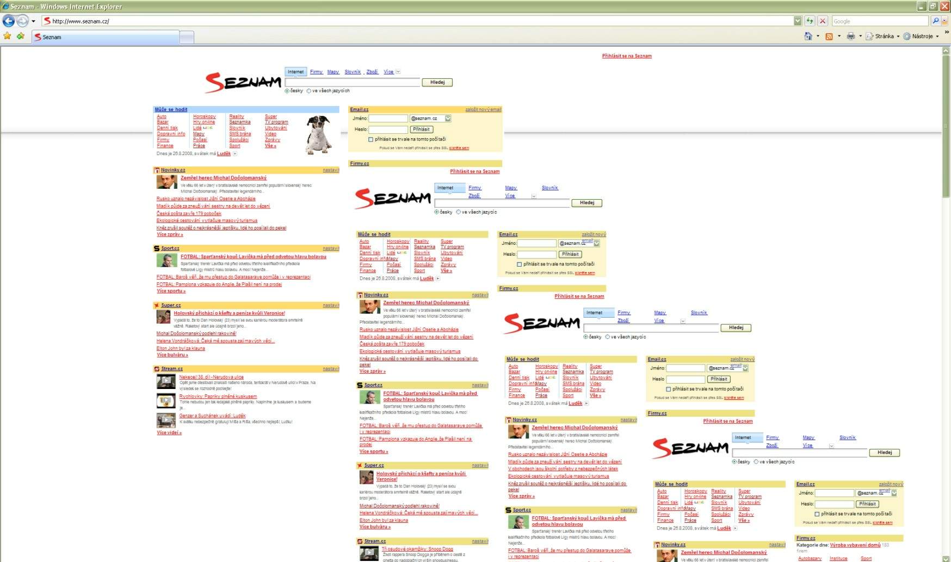Open search provider dropdown beside magnifier
Screen dimensions: 951x562
click(945, 21)
